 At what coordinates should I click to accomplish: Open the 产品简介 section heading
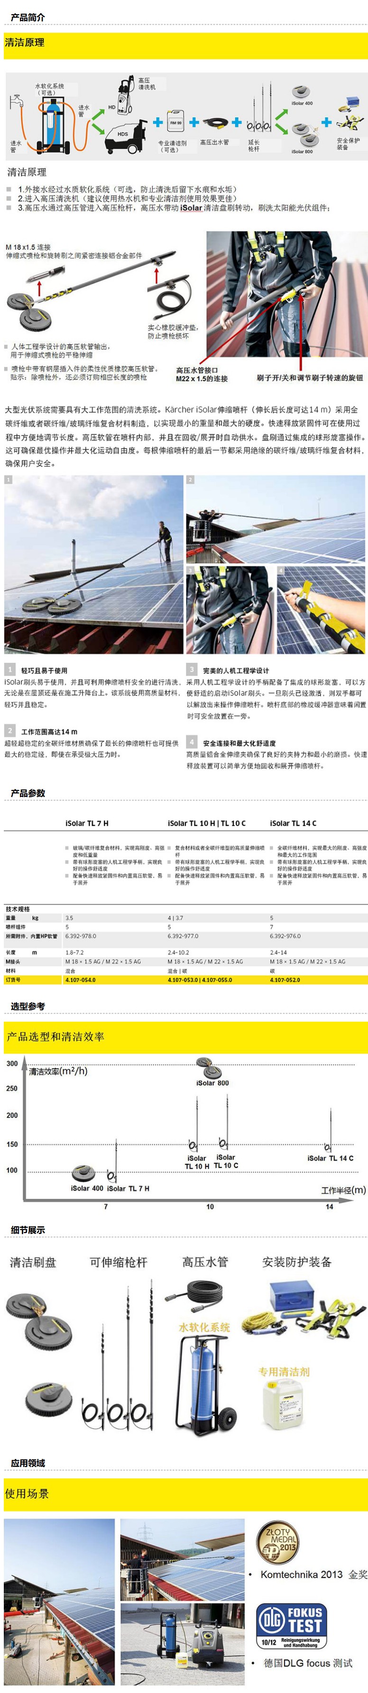click(x=28, y=17)
